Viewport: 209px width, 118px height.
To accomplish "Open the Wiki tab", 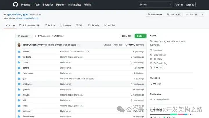I will coord(80,25).
